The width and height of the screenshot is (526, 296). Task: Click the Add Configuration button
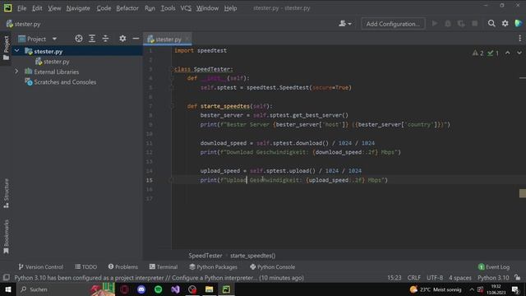tap(393, 24)
